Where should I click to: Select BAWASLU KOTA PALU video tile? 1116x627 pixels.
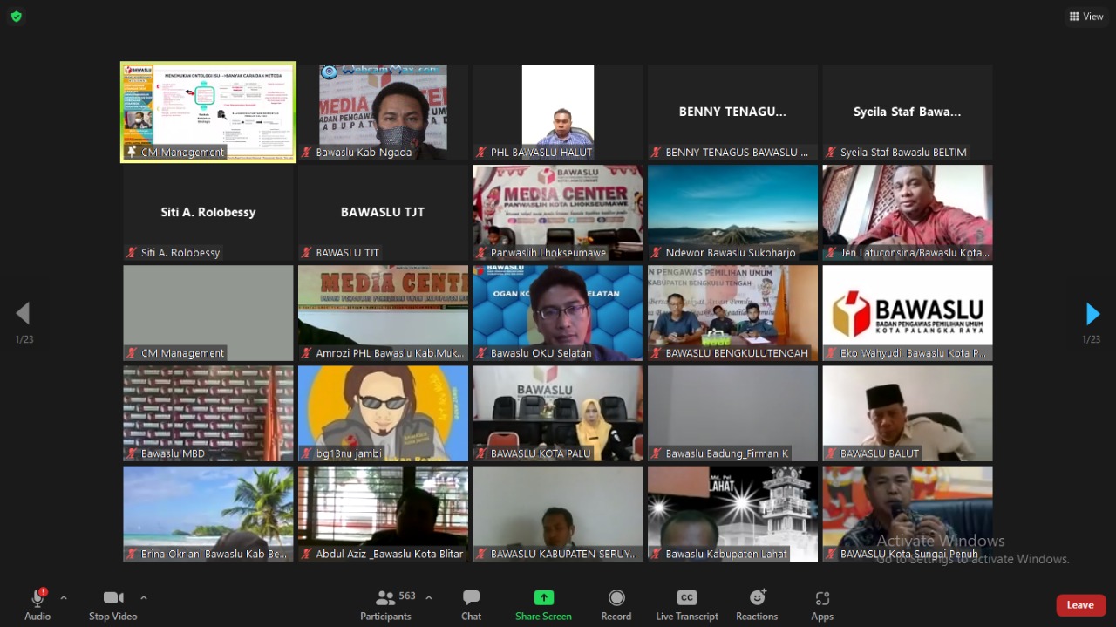[x=558, y=413]
